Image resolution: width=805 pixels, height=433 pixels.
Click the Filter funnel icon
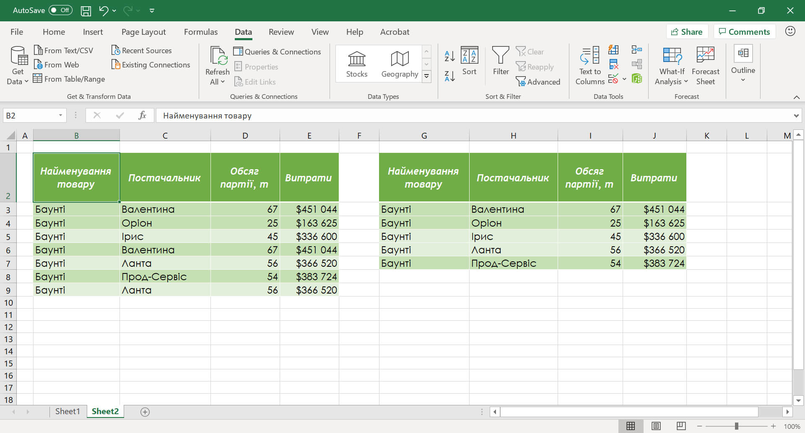point(501,61)
